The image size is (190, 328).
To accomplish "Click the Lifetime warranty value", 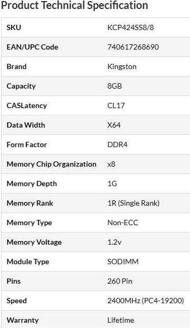I will tap(121, 320).
